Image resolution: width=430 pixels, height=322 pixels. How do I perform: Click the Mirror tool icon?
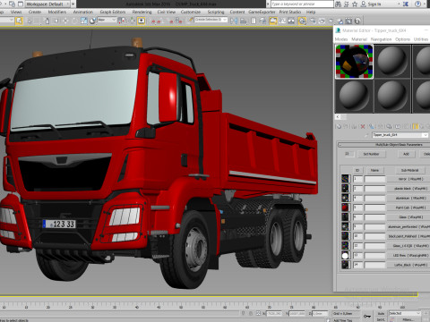coord(234,21)
